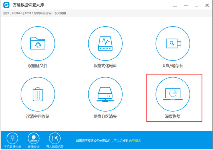
Task: Choose the U盘/储存卡 USB drive icon
Action: [173, 43]
